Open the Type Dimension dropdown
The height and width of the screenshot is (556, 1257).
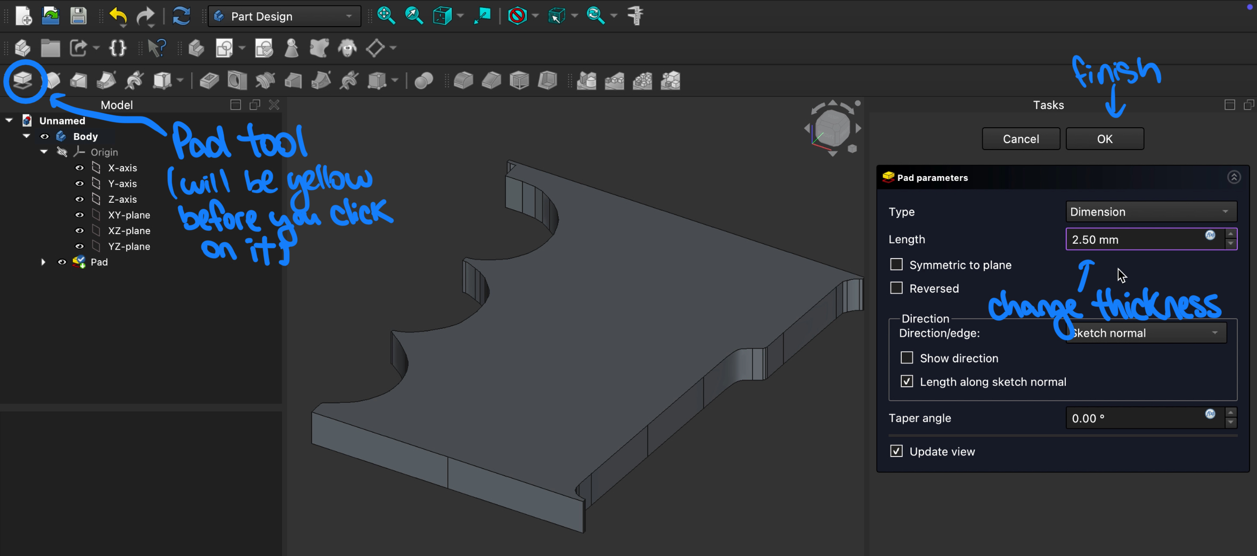pyautogui.click(x=1150, y=212)
